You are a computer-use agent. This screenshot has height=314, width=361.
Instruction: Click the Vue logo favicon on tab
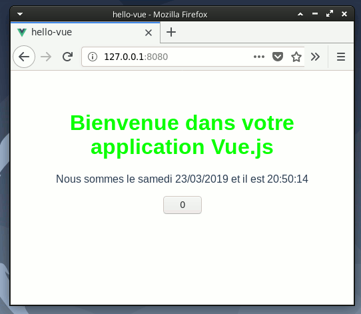(x=22, y=33)
